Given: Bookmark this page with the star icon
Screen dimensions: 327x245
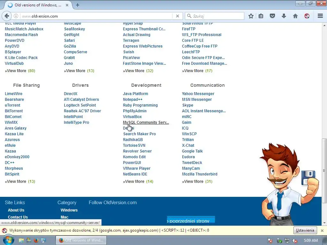Looking at the screenshot, I should click(251, 16).
